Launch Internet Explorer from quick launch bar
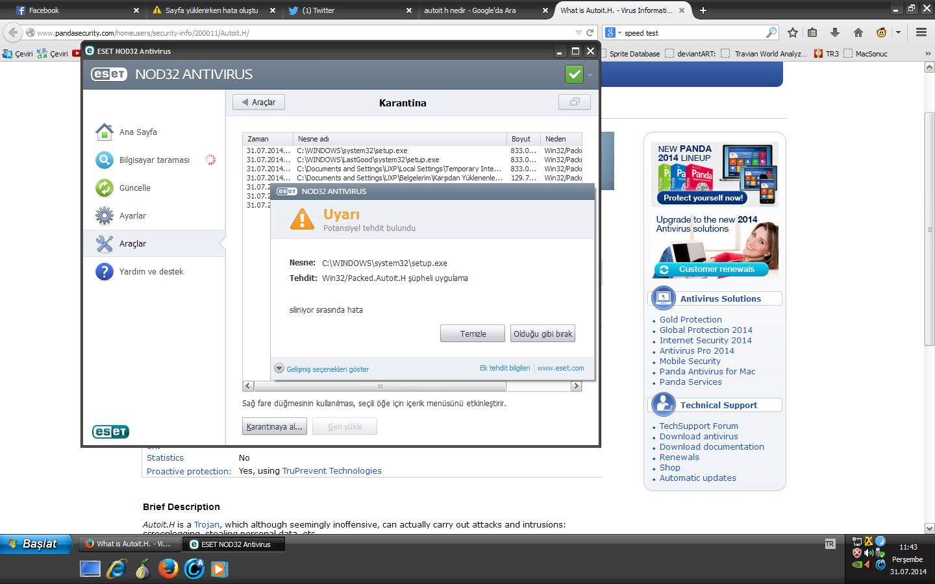Viewport: 935px width, 584px height. (117, 569)
